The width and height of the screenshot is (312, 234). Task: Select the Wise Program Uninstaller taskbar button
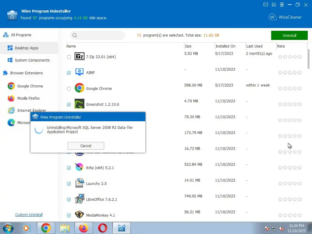click(122, 228)
